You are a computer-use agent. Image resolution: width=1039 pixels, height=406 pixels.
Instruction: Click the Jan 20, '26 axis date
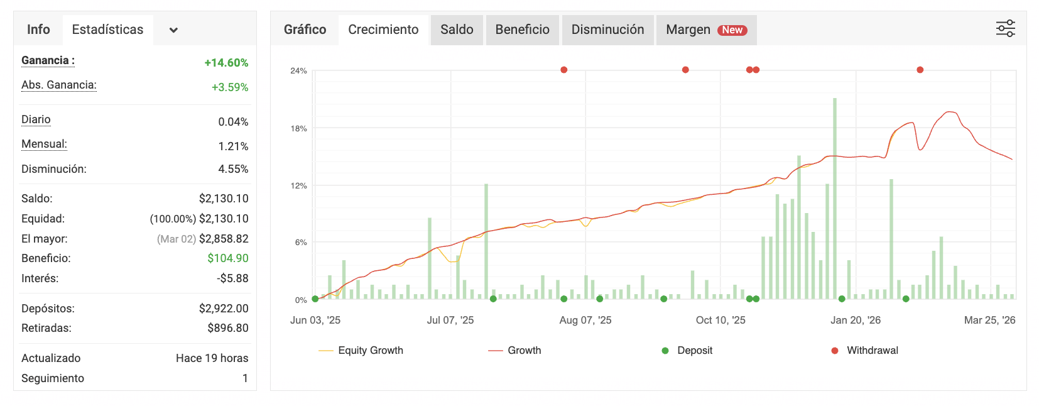(x=856, y=320)
